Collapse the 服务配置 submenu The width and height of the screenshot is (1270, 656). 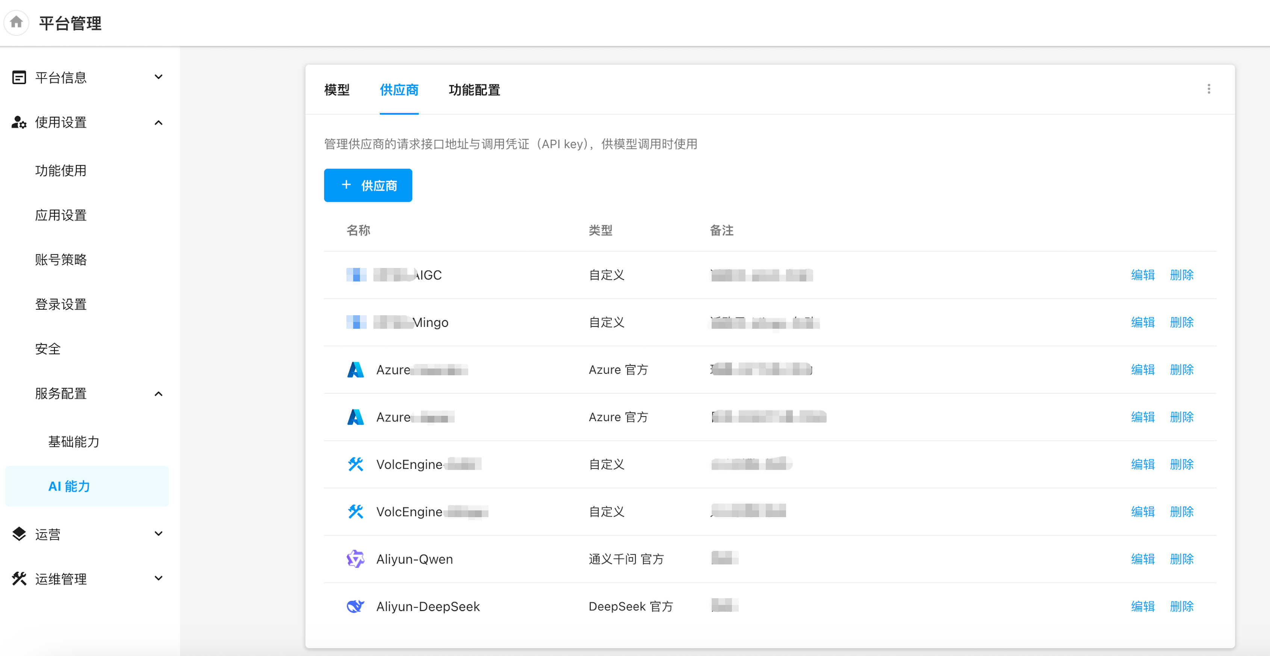[x=158, y=394]
